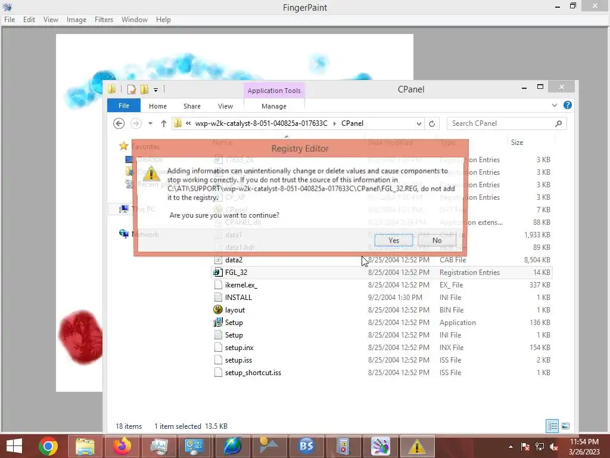Click the Search CPanel field

506,123
